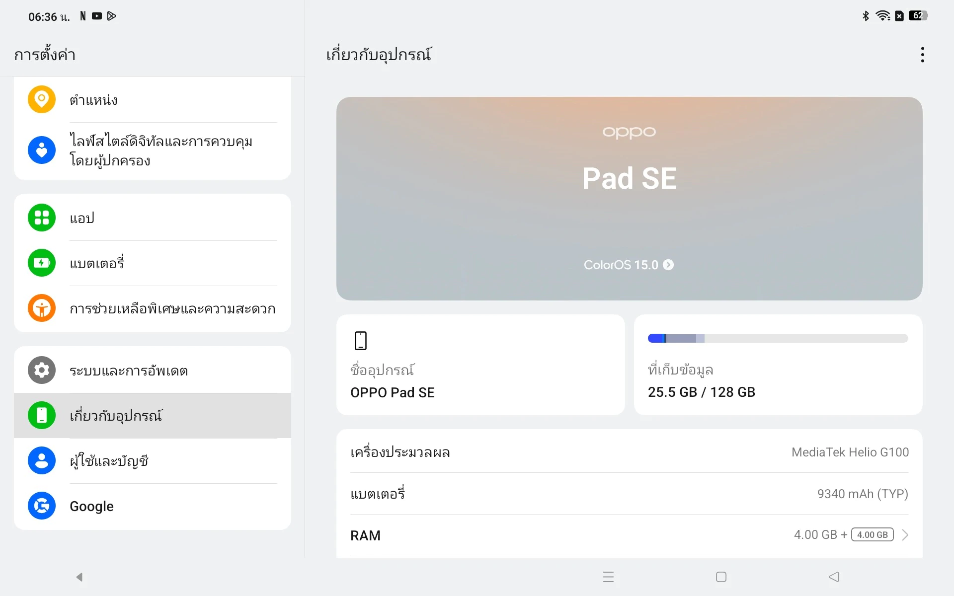Tap the blue user account icon

click(x=42, y=460)
